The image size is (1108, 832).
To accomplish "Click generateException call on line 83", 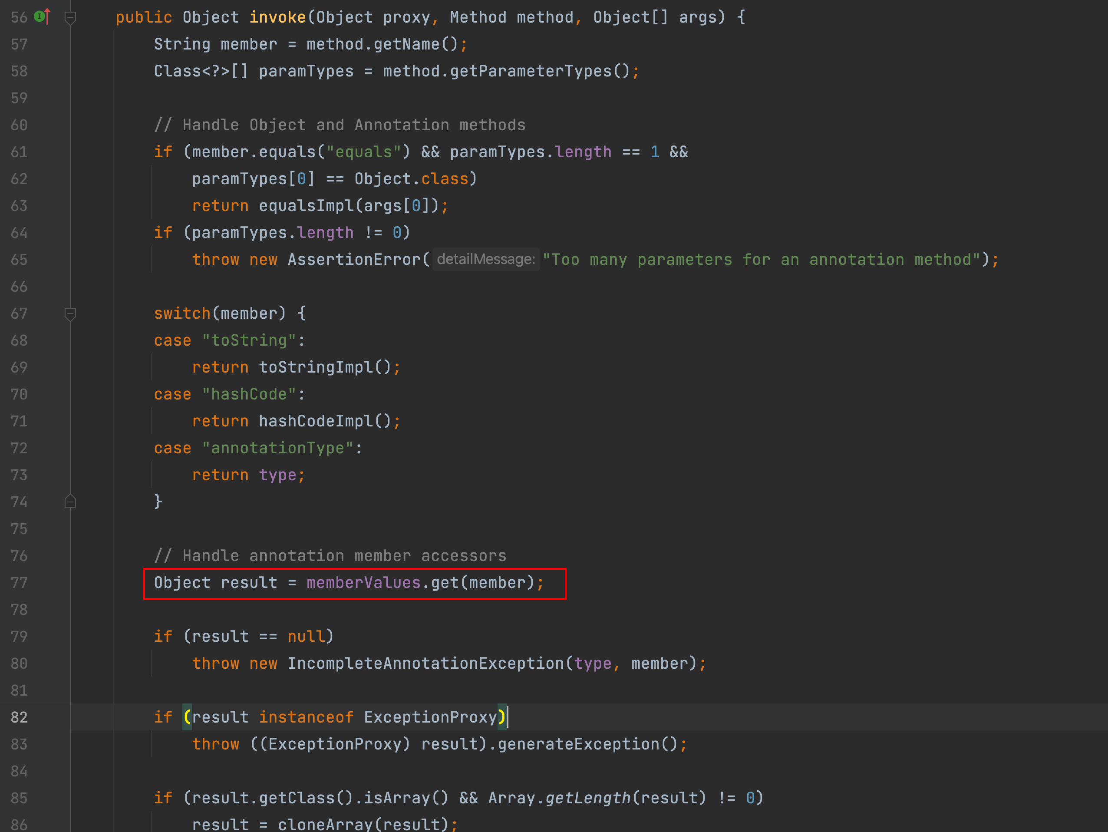I will point(579,744).
